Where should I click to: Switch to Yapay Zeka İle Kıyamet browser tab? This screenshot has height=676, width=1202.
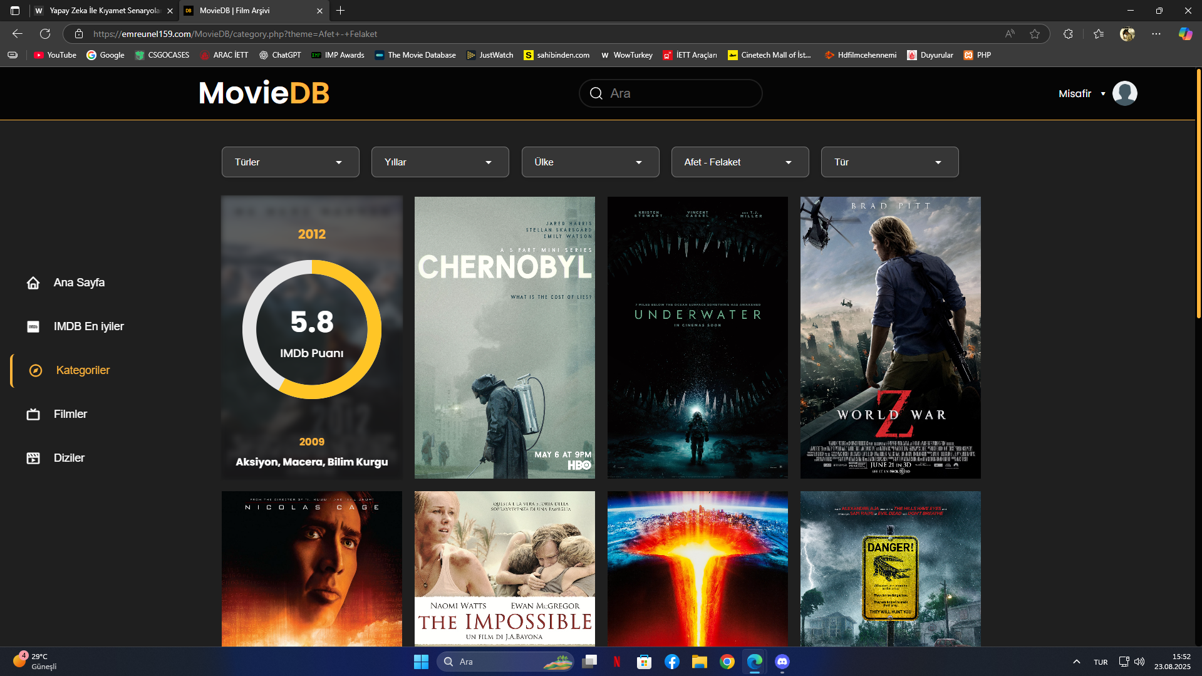[103, 11]
